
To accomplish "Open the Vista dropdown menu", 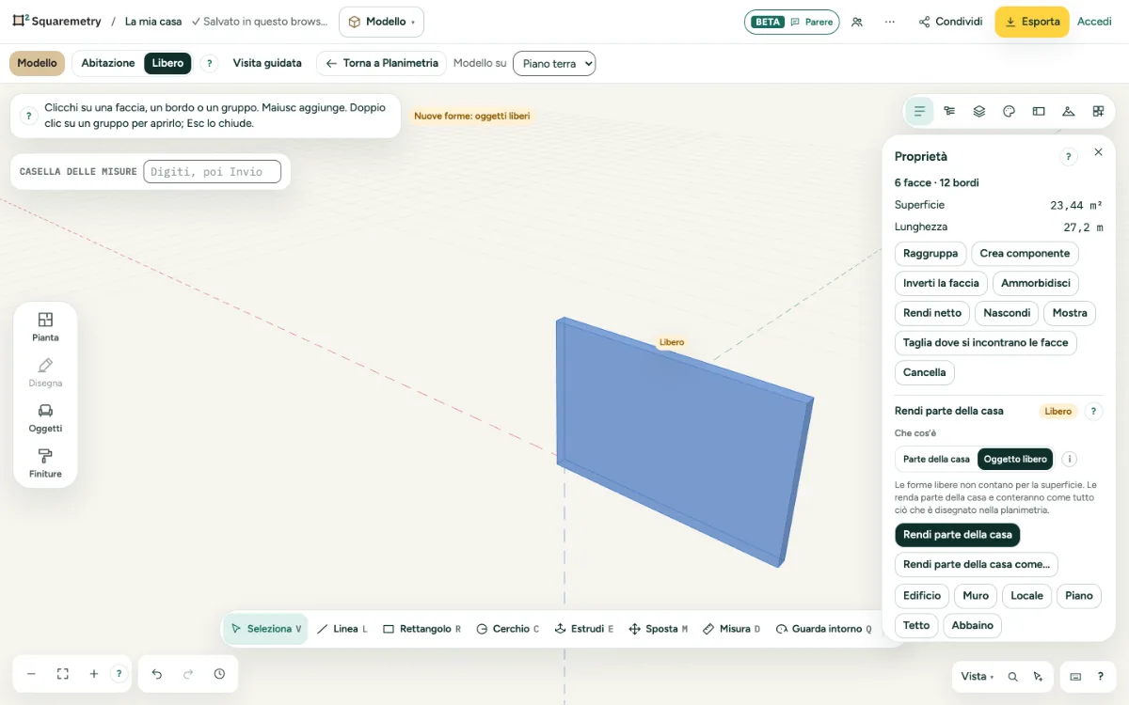I will [x=977, y=676].
